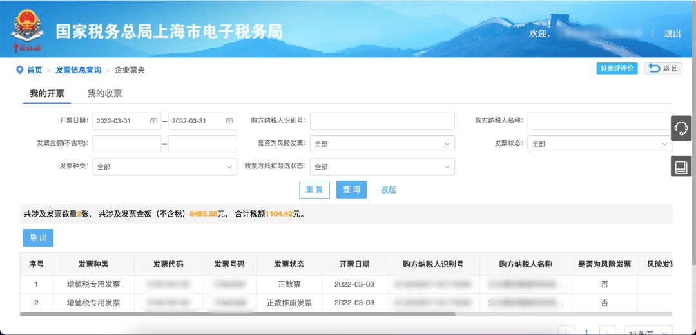Open customer service headset icon
Screen dimensions: 696x335
(681, 128)
